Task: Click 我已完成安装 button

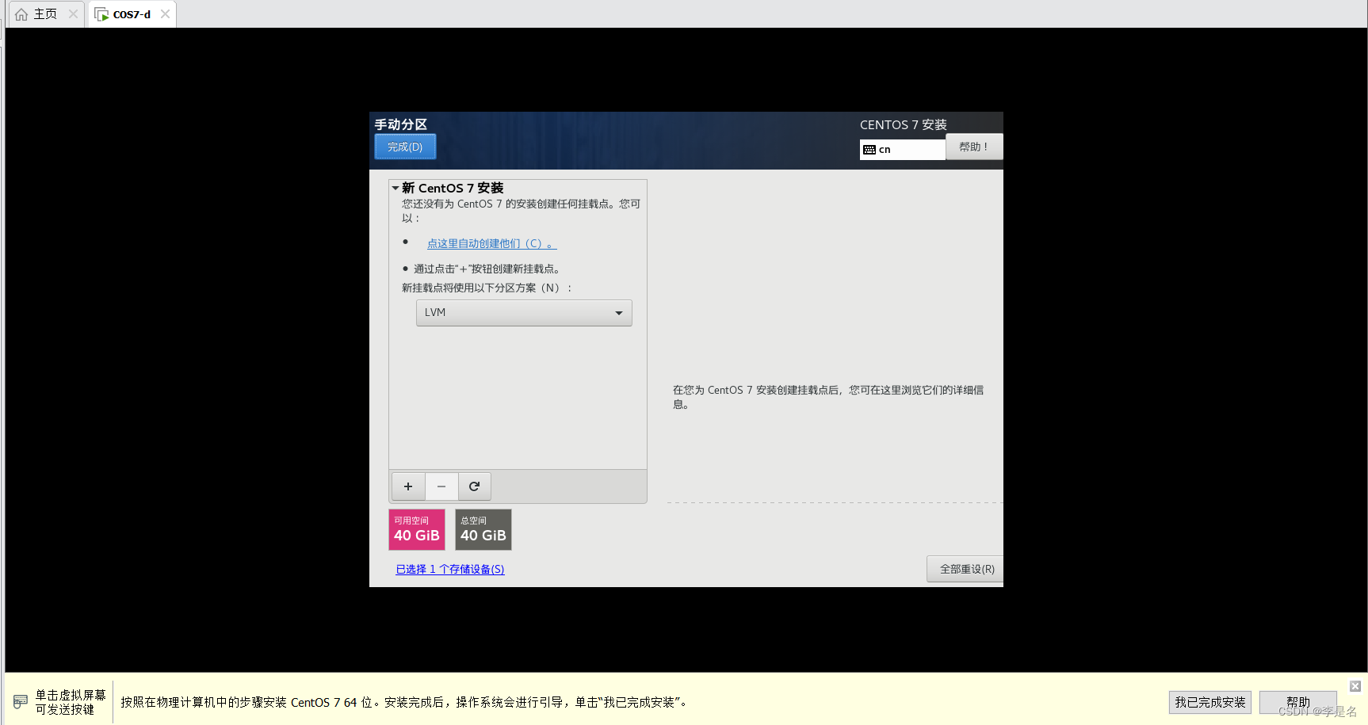Action: (1210, 702)
